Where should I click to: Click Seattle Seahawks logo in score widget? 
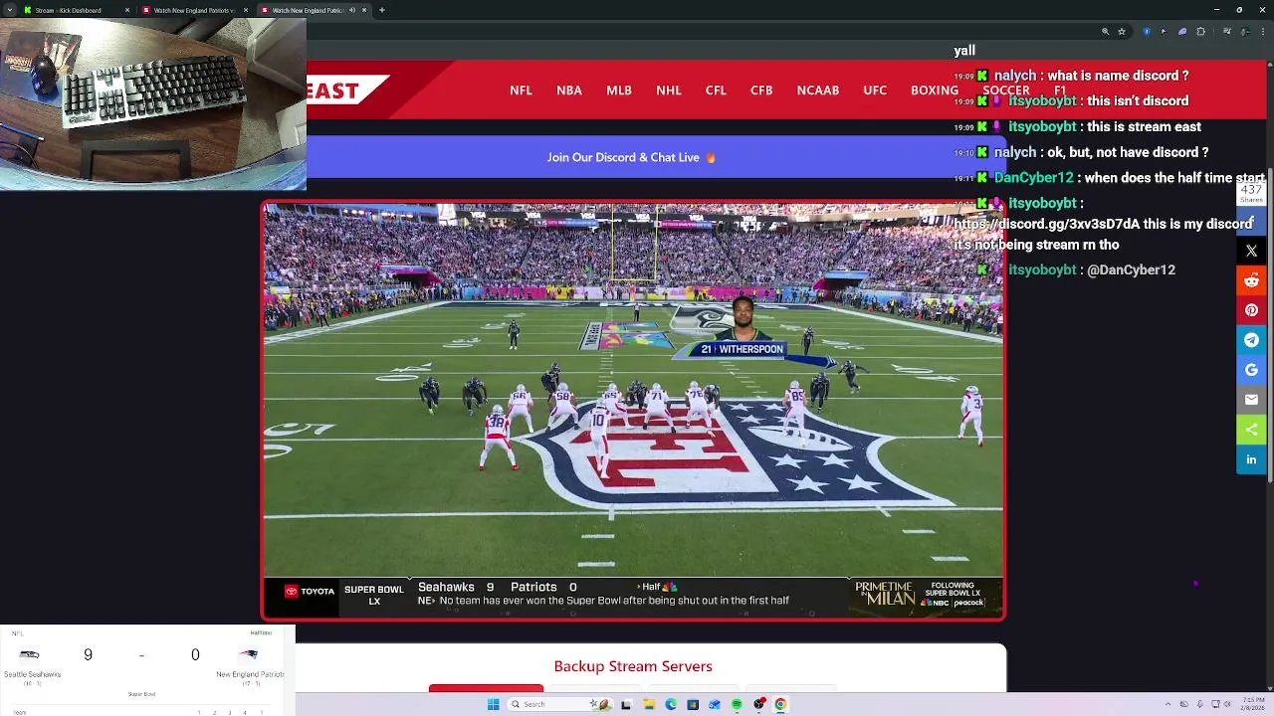click(x=30, y=654)
